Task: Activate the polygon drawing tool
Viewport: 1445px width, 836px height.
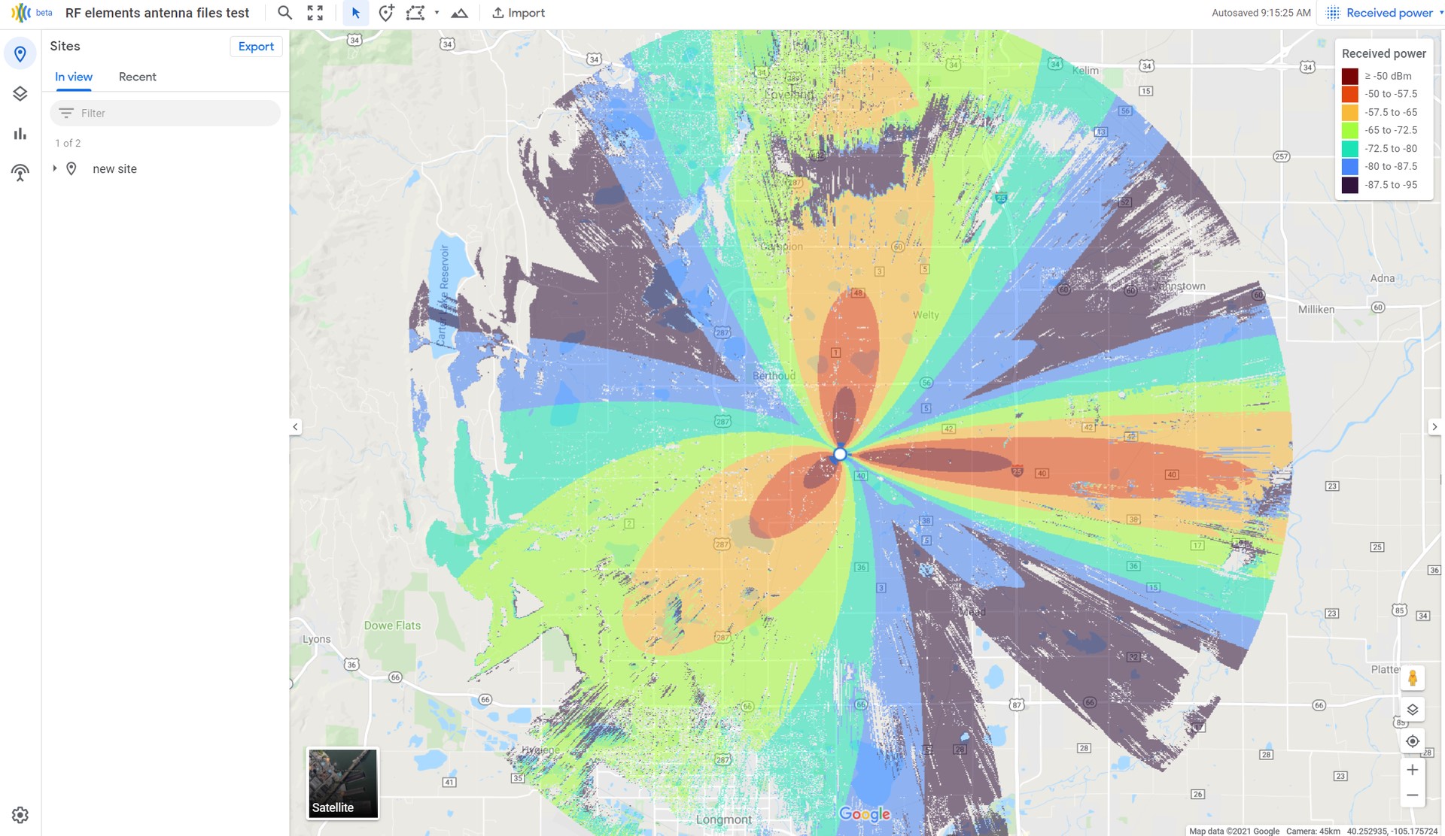Action: tap(415, 13)
